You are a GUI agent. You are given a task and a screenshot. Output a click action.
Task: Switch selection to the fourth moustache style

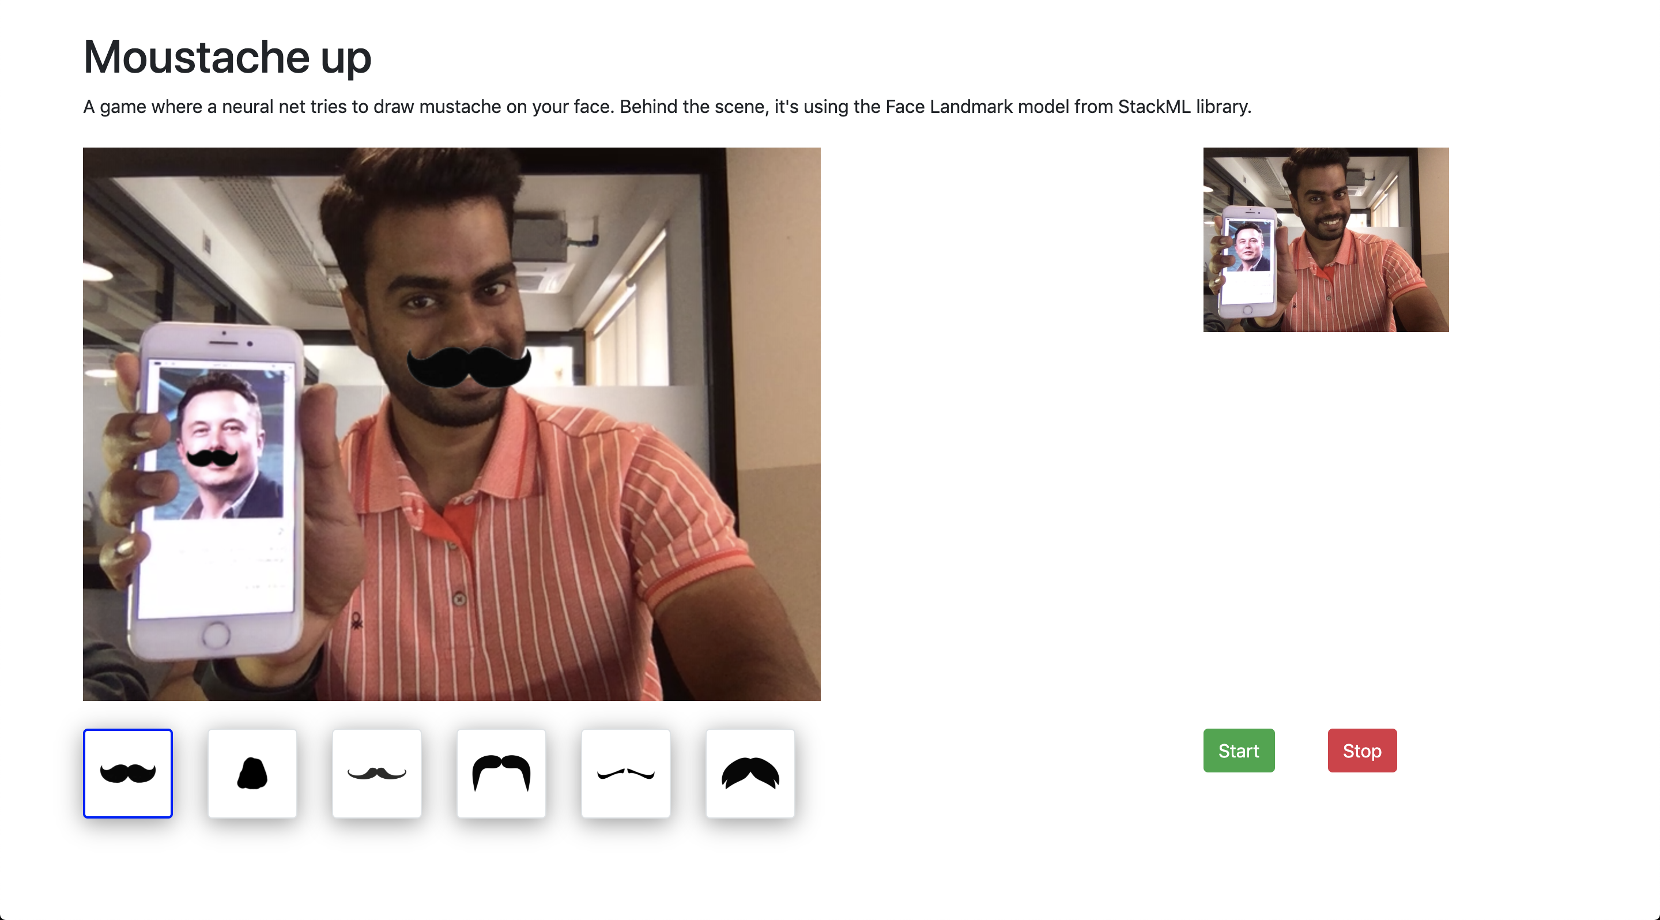click(x=501, y=772)
